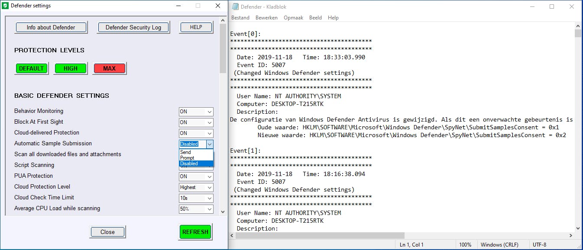Viewport: 583px width, 250px height.
Task: Open the Defender Security Log
Action: tap(133, 27)
